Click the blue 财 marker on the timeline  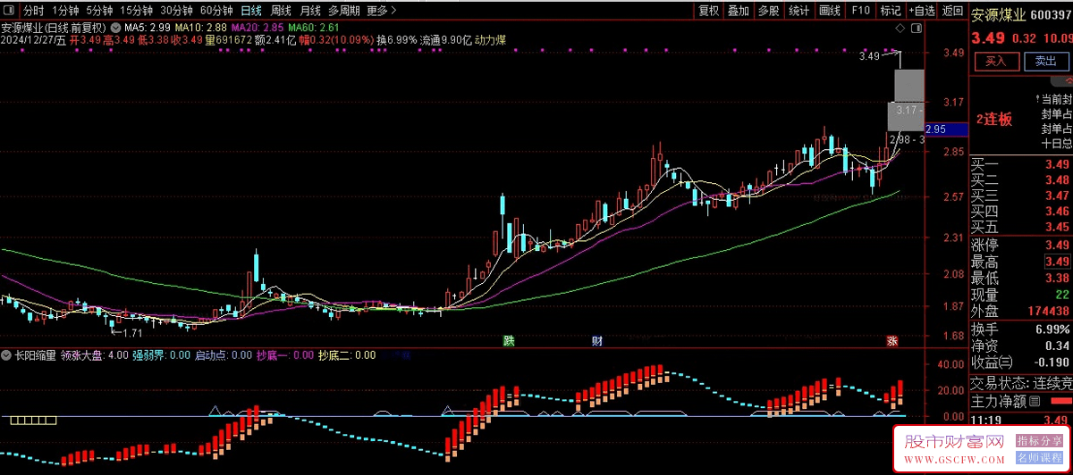596,341
